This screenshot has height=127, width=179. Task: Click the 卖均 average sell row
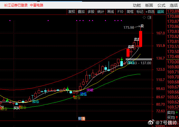coord(173,112)
